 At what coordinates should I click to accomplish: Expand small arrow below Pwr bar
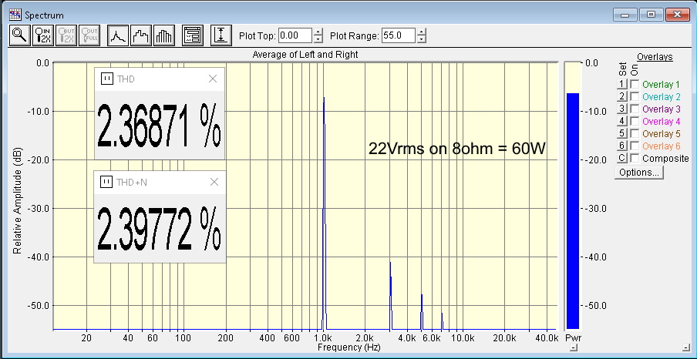(x=573, y=348)
